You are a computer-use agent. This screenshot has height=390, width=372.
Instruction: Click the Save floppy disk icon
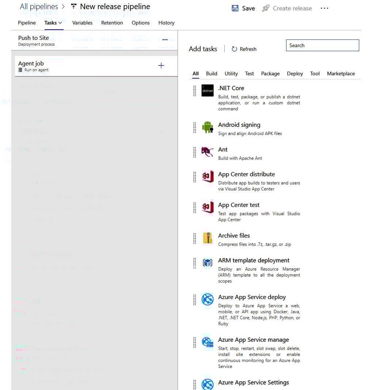235,8
